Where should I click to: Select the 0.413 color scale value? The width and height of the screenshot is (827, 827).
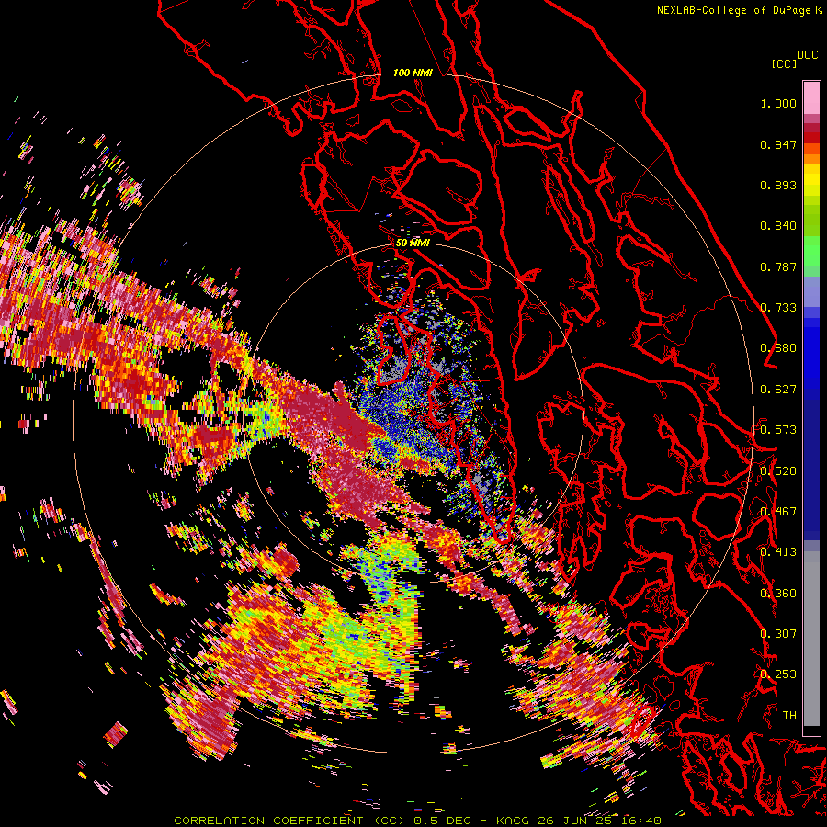point(778,552)
